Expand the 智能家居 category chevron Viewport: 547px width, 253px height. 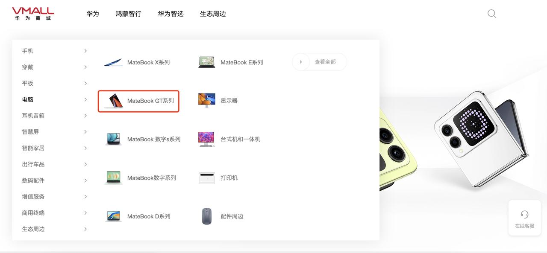coord(85,148)
